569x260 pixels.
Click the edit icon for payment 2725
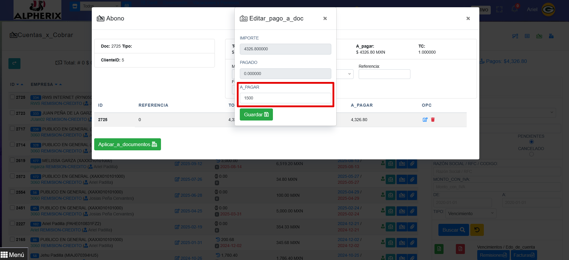[425, 120]
